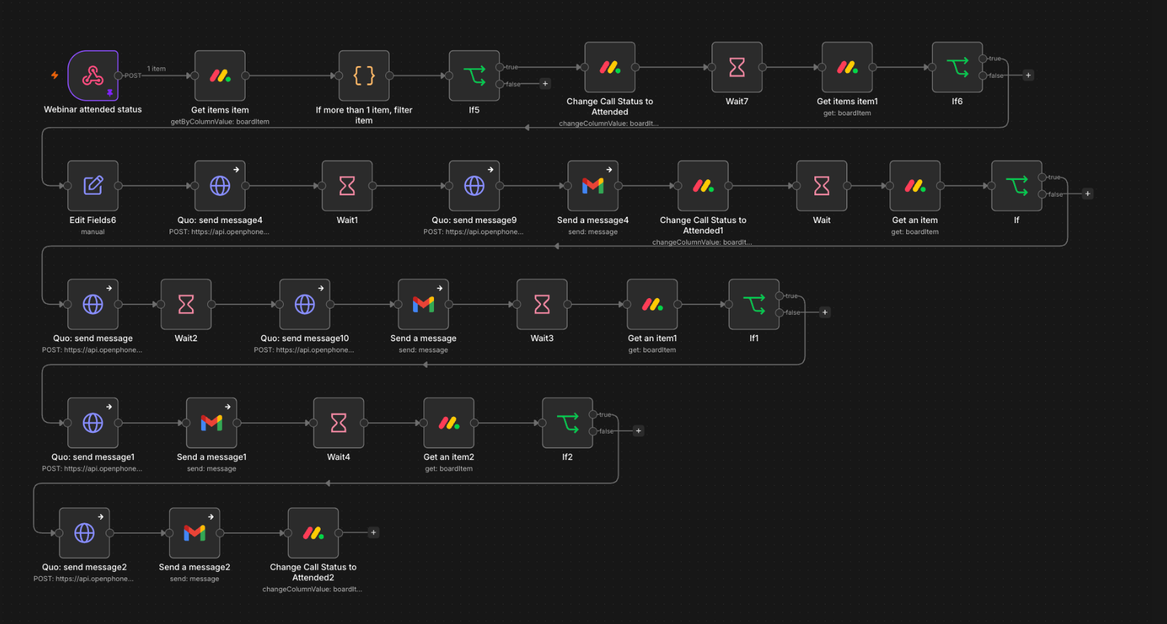Select the Webinar attended status webhook node
This screenshot has width=1167, height=624.
pyautogui.click(x=92, y=76)
